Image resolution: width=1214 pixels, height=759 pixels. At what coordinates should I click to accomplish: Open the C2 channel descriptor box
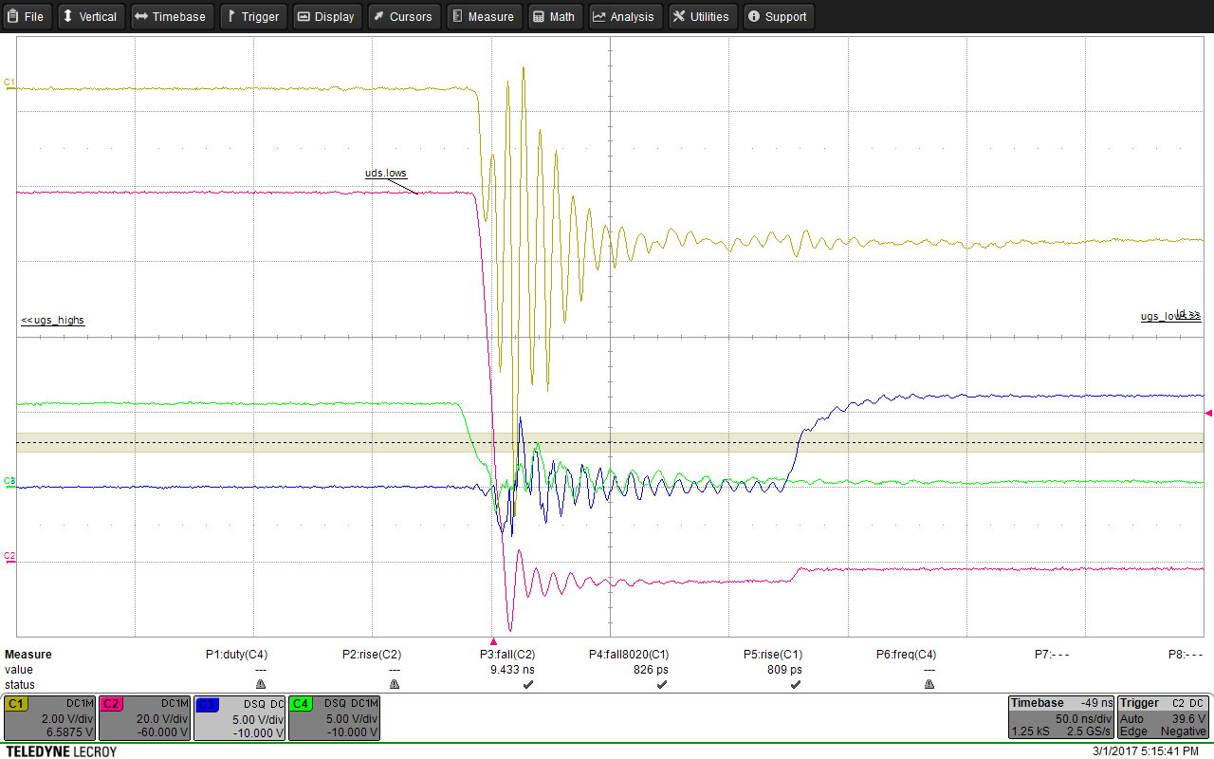point(144,718)
